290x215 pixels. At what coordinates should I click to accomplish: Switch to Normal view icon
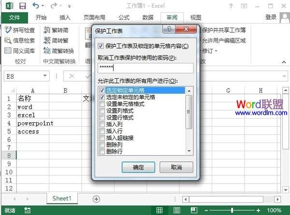click(159, 210)
